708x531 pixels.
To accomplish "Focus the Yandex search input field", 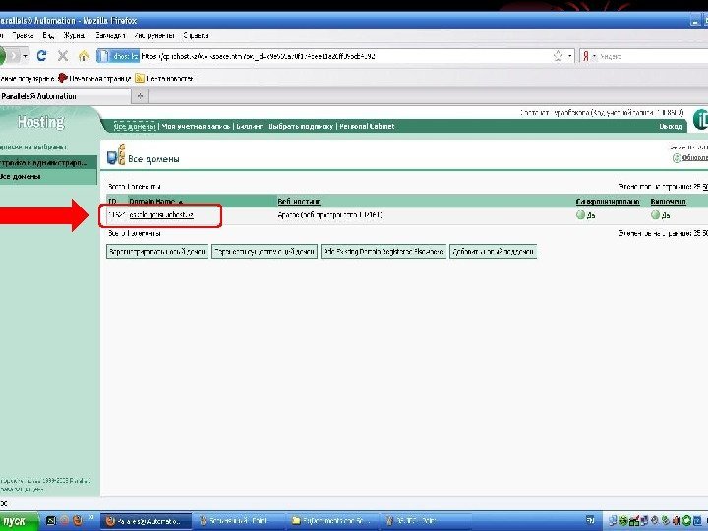I will [653, 56].
